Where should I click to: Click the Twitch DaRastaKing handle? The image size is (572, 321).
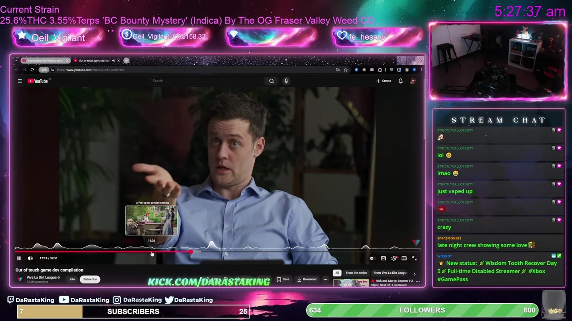pos(31,300)
